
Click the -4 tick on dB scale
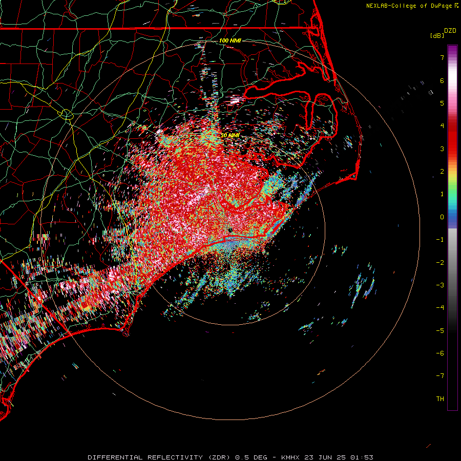point(440,308)
